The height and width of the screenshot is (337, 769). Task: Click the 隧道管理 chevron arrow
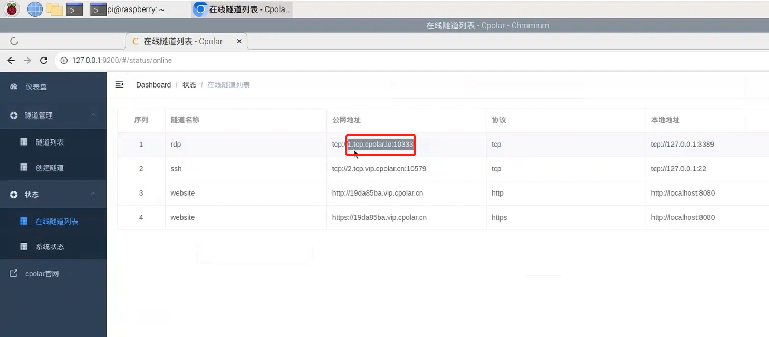[93, 115]
